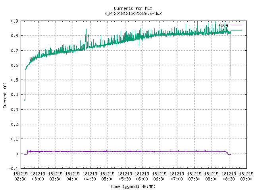Click the y-axis value "0.4"
The height and width of the screenshot is (190, 254).
pos(14,95)
